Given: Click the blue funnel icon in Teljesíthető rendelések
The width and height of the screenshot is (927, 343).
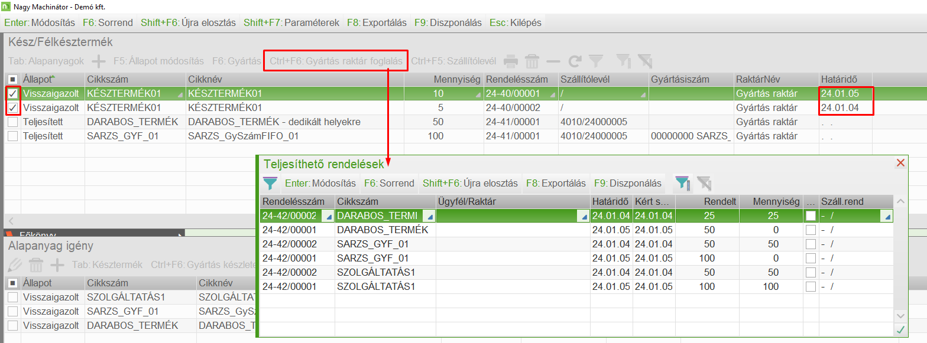Looking at the screenshot, I should 270,183.
